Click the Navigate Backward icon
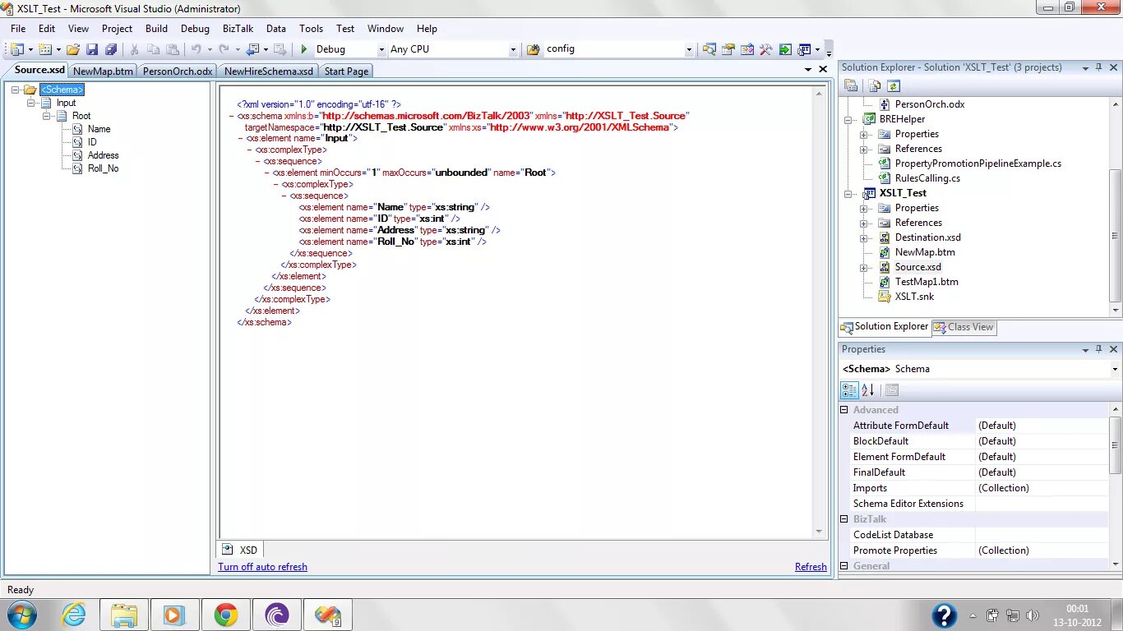The width and height of the screenshot is (1123, 631). tap(252, 49)
